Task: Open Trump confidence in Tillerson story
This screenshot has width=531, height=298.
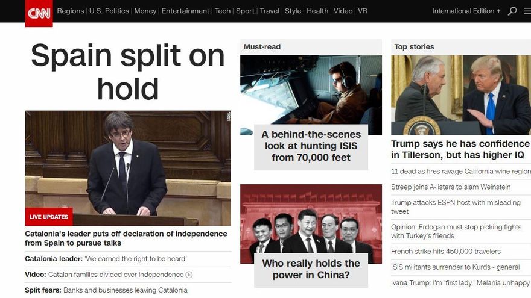Action: tap(460, 149)
